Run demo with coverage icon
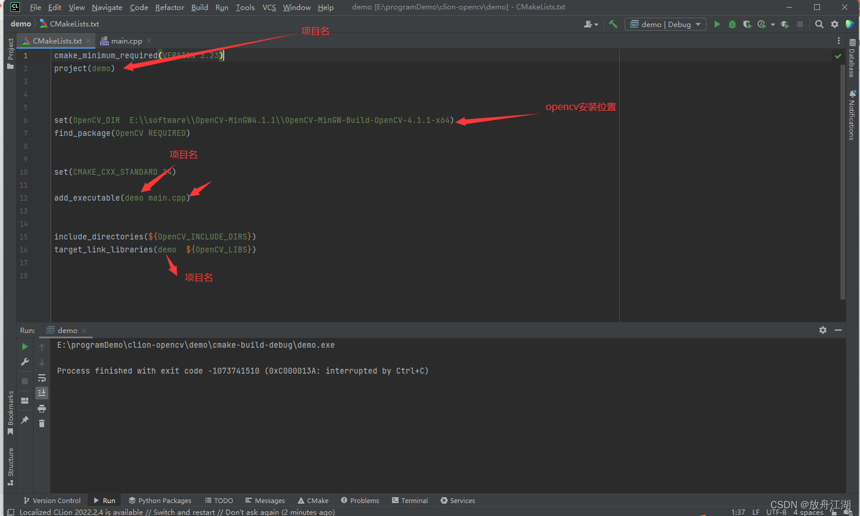The height and width of the screenshot is (516, 860). pyautogui.click(x=747, y=24)
